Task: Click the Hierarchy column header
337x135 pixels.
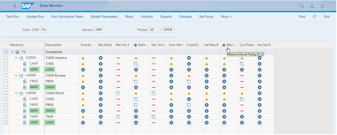Action: click(26, 45)
